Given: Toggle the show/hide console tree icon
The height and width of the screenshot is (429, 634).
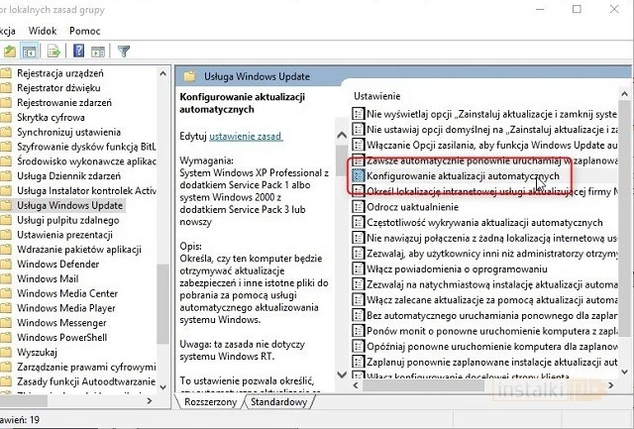Looking at the screenshot, I should [32, 51].
